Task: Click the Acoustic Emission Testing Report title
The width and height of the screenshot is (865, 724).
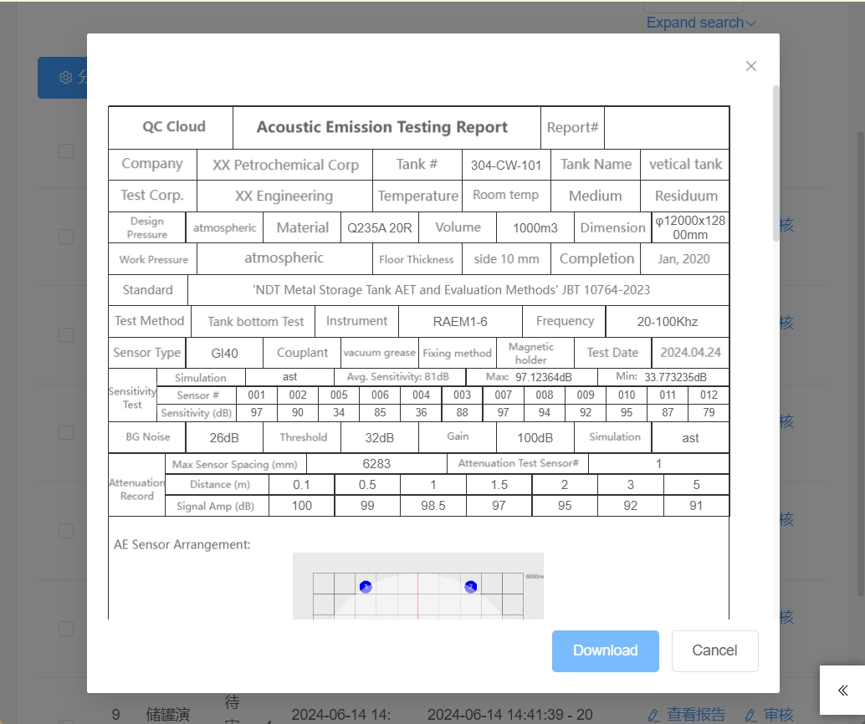Action: (x=382, y=127)
